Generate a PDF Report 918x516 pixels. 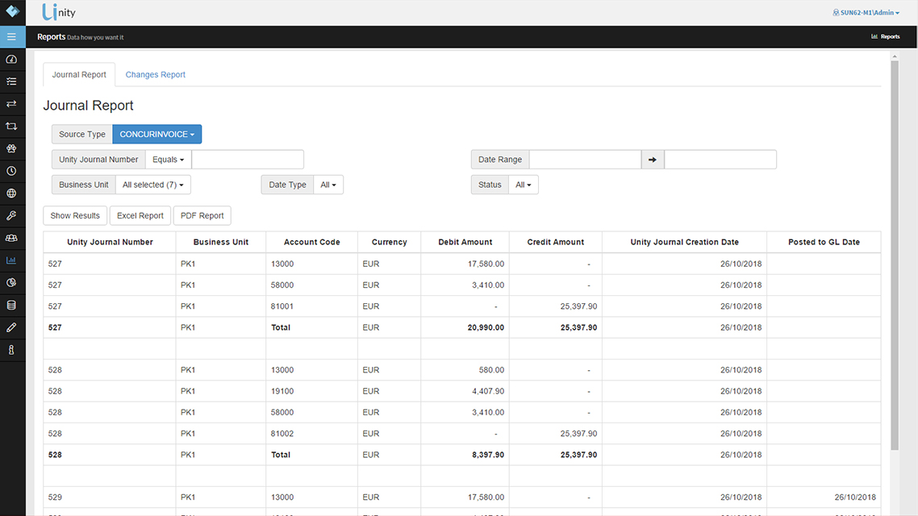202,215
